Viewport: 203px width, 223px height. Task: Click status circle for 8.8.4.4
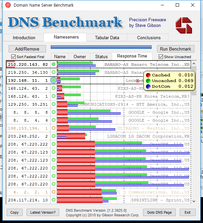[54, 120]
